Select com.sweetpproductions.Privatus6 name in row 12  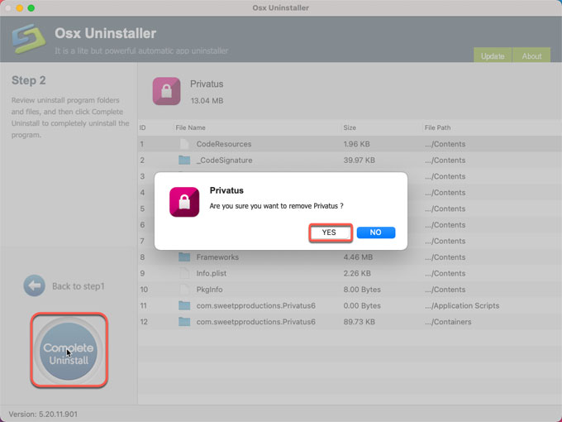(x=255, y=322)
